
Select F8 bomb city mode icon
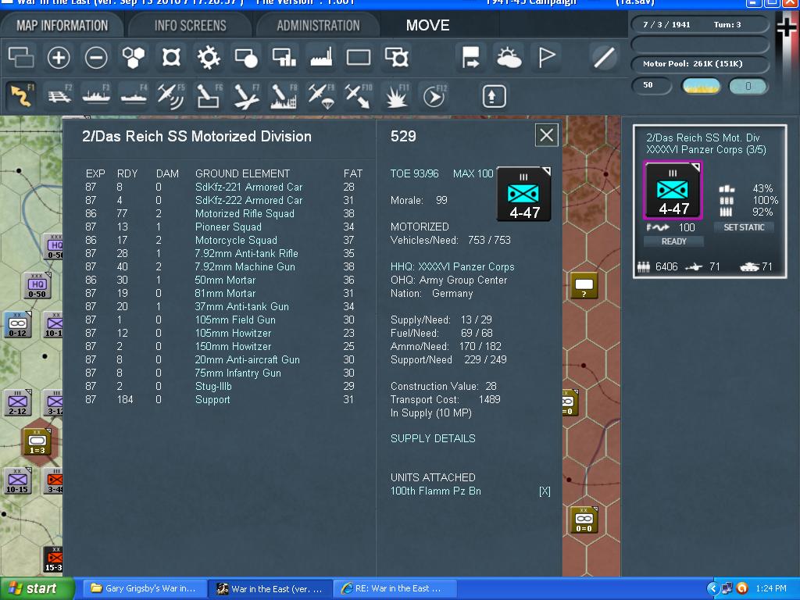(284, 96)
